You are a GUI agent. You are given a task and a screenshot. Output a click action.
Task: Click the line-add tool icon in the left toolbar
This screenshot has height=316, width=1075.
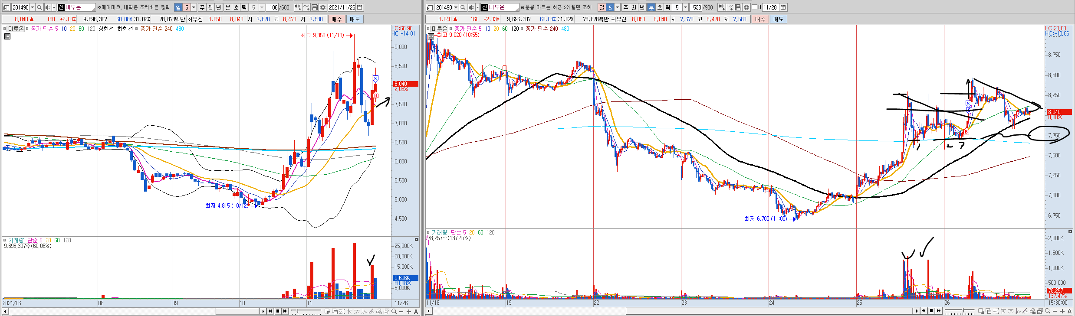pyautogui.click(x=306, y=7)
